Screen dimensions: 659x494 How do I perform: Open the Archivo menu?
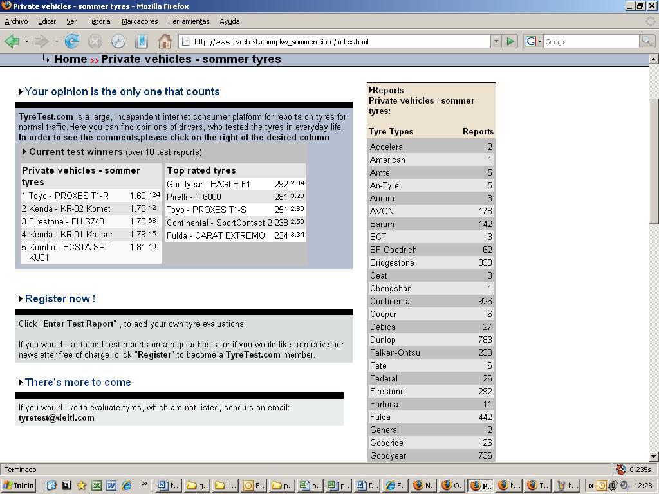(x=16, y=21)
